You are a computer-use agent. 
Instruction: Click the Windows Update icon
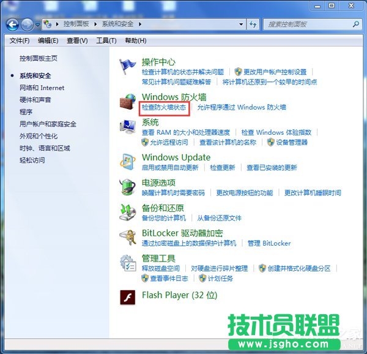[128, 162]
